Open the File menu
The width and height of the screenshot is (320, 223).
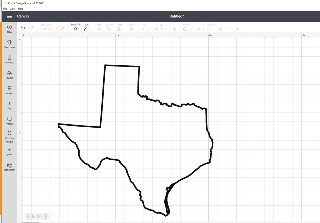pyautogui.click(x=5, y=8)
